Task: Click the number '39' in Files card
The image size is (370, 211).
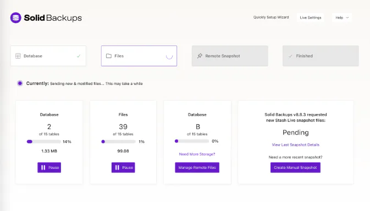Action: click(x=123, y=127)
